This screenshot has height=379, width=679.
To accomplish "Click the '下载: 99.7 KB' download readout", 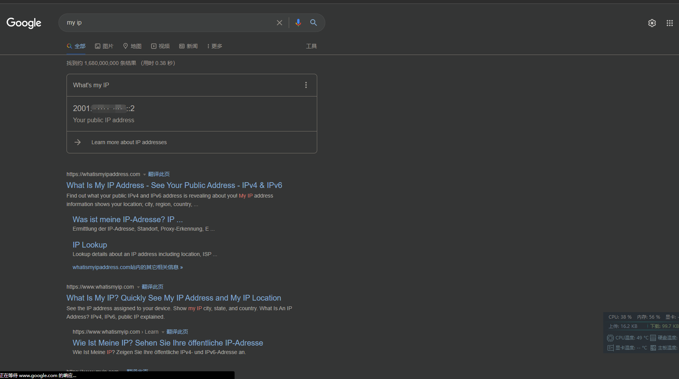I will pos(664,326).
